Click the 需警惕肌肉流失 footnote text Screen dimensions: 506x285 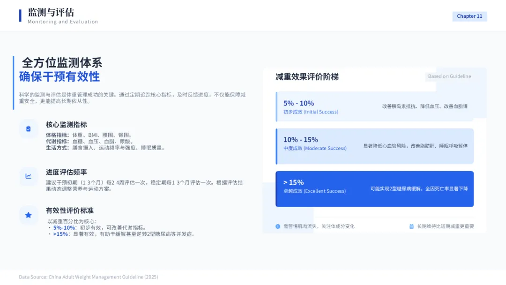coord(319,226)
